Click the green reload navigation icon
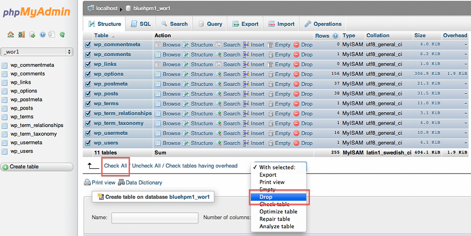 click(62, 35)
